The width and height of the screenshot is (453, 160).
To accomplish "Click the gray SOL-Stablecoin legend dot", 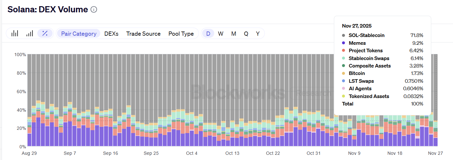I will (344, 35).
